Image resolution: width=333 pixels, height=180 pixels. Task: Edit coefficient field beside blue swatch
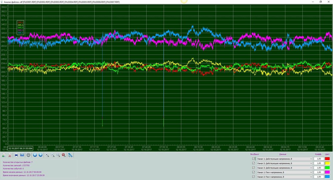click(319, 177)
